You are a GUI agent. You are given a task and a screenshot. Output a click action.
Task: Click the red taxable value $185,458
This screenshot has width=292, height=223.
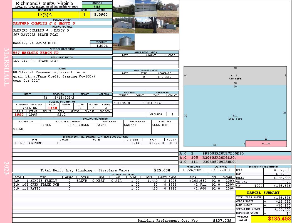point(279,219)
